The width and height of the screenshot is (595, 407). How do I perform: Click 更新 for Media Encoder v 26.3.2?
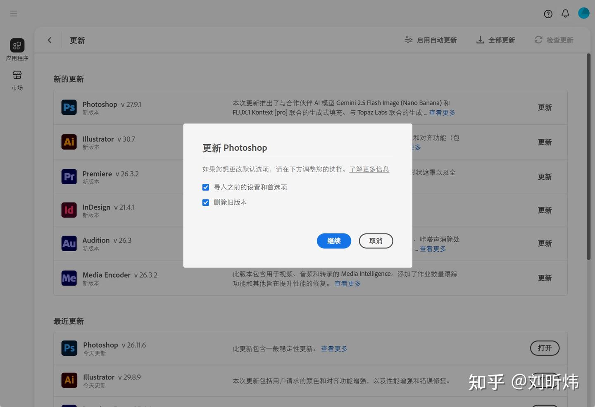click(545, 278)
